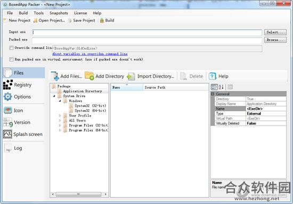Select the Type property row
293x204 pixels.
point(250,113)
